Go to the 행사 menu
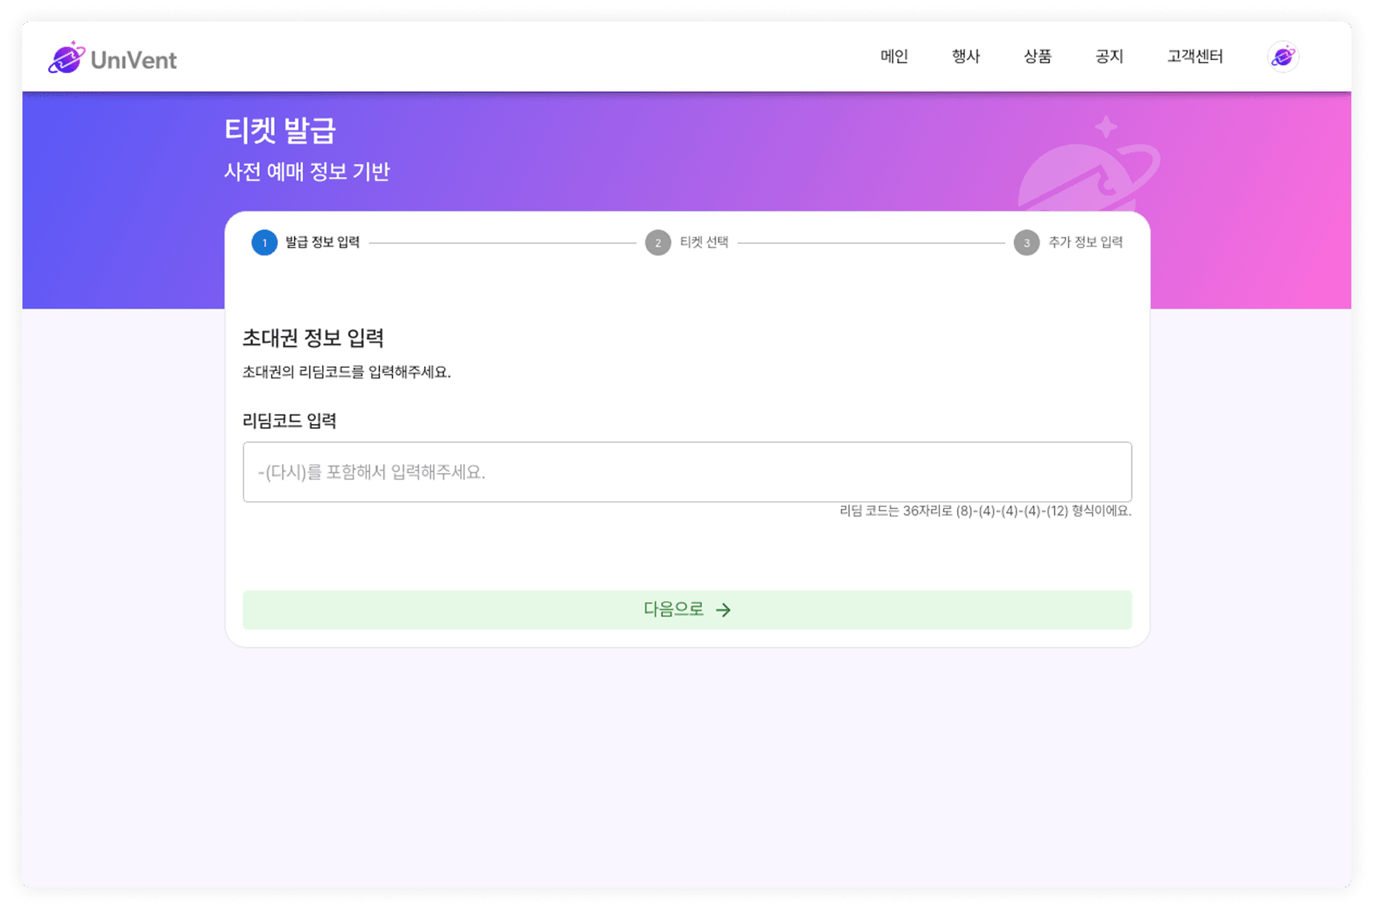 click(x=965, y=57)
